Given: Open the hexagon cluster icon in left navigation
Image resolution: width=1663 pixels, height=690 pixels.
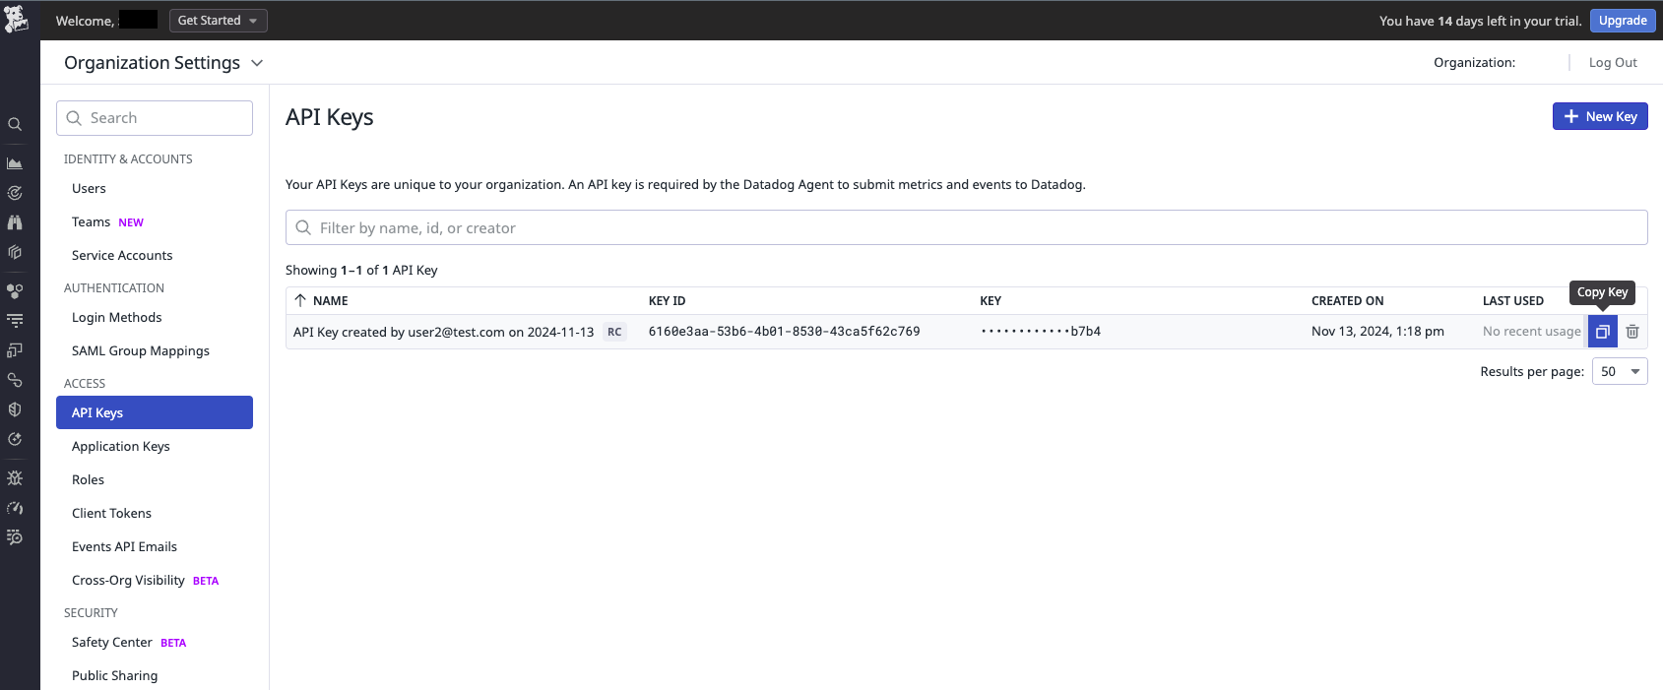Looking at the screenshot, I should (15, 291).
